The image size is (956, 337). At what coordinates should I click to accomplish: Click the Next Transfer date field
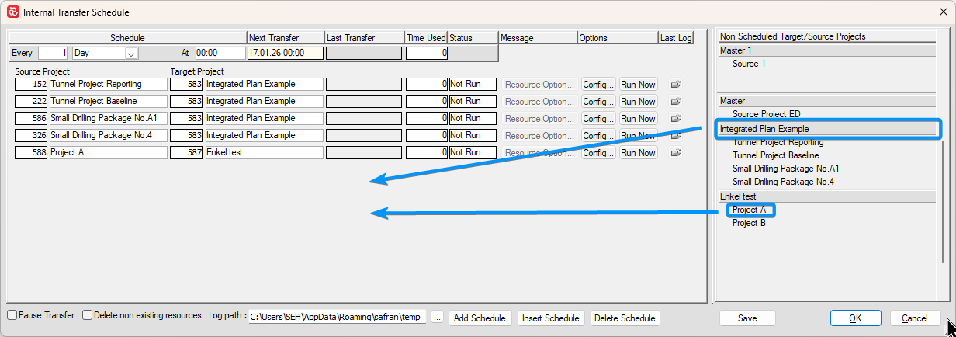click(286, 53)
